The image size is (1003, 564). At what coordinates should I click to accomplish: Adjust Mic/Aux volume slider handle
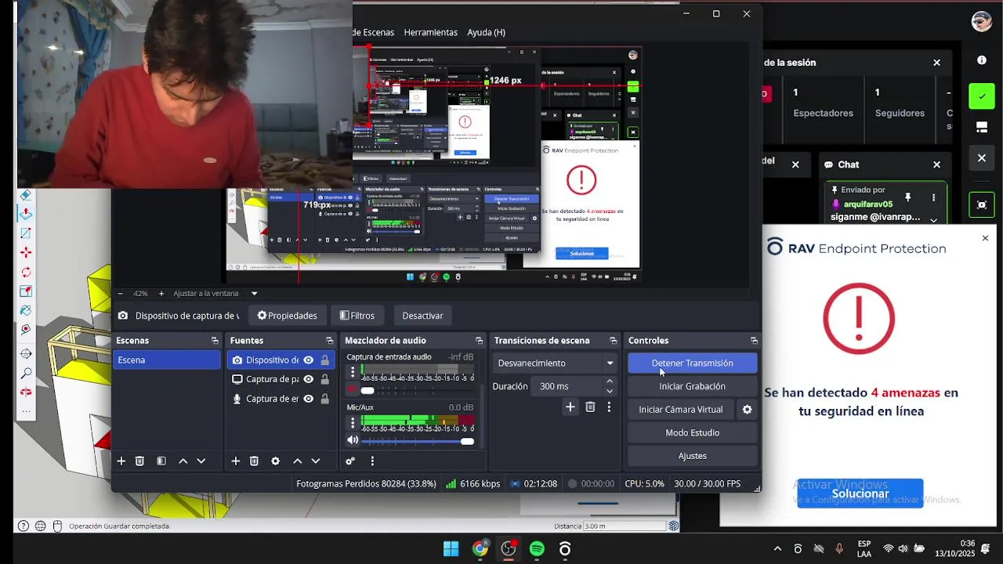click(x=468, y=442)
